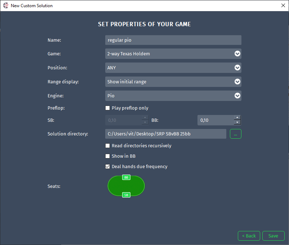Screen dimensions: 289x245
Task: Click the Solution directory path field
Action: [166, 134]
